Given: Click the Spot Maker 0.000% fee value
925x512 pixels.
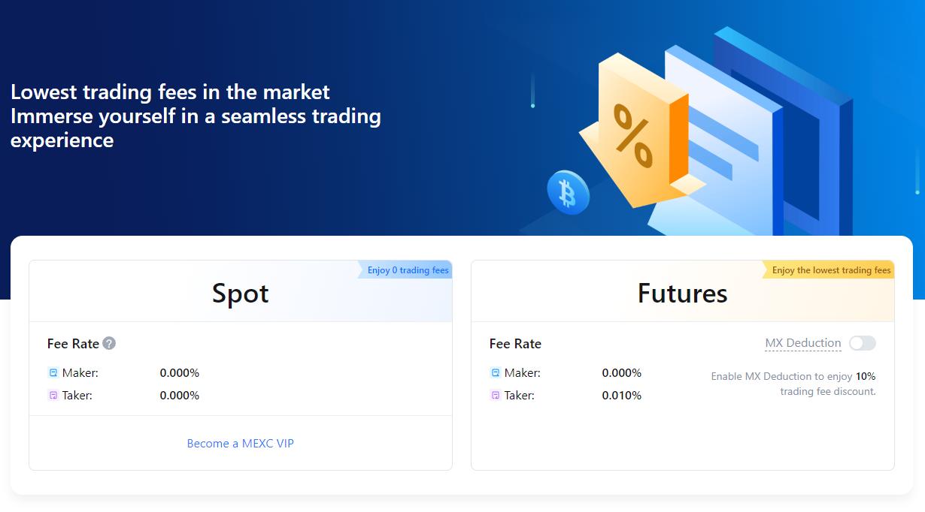Looking at the screenshot, I should 179,372.
